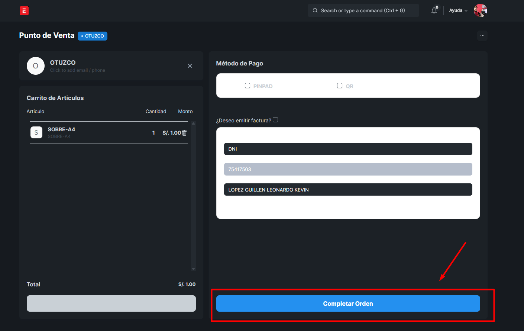Remove the OTUZCO customer with the X

pyautogui.click(x=190, y=66)
